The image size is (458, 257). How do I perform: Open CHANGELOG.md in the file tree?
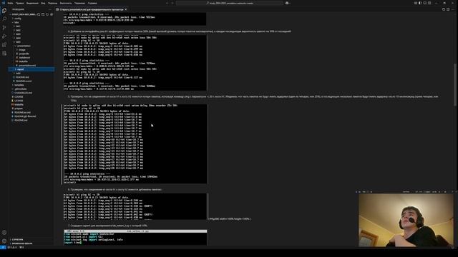(x=24, y=93)
